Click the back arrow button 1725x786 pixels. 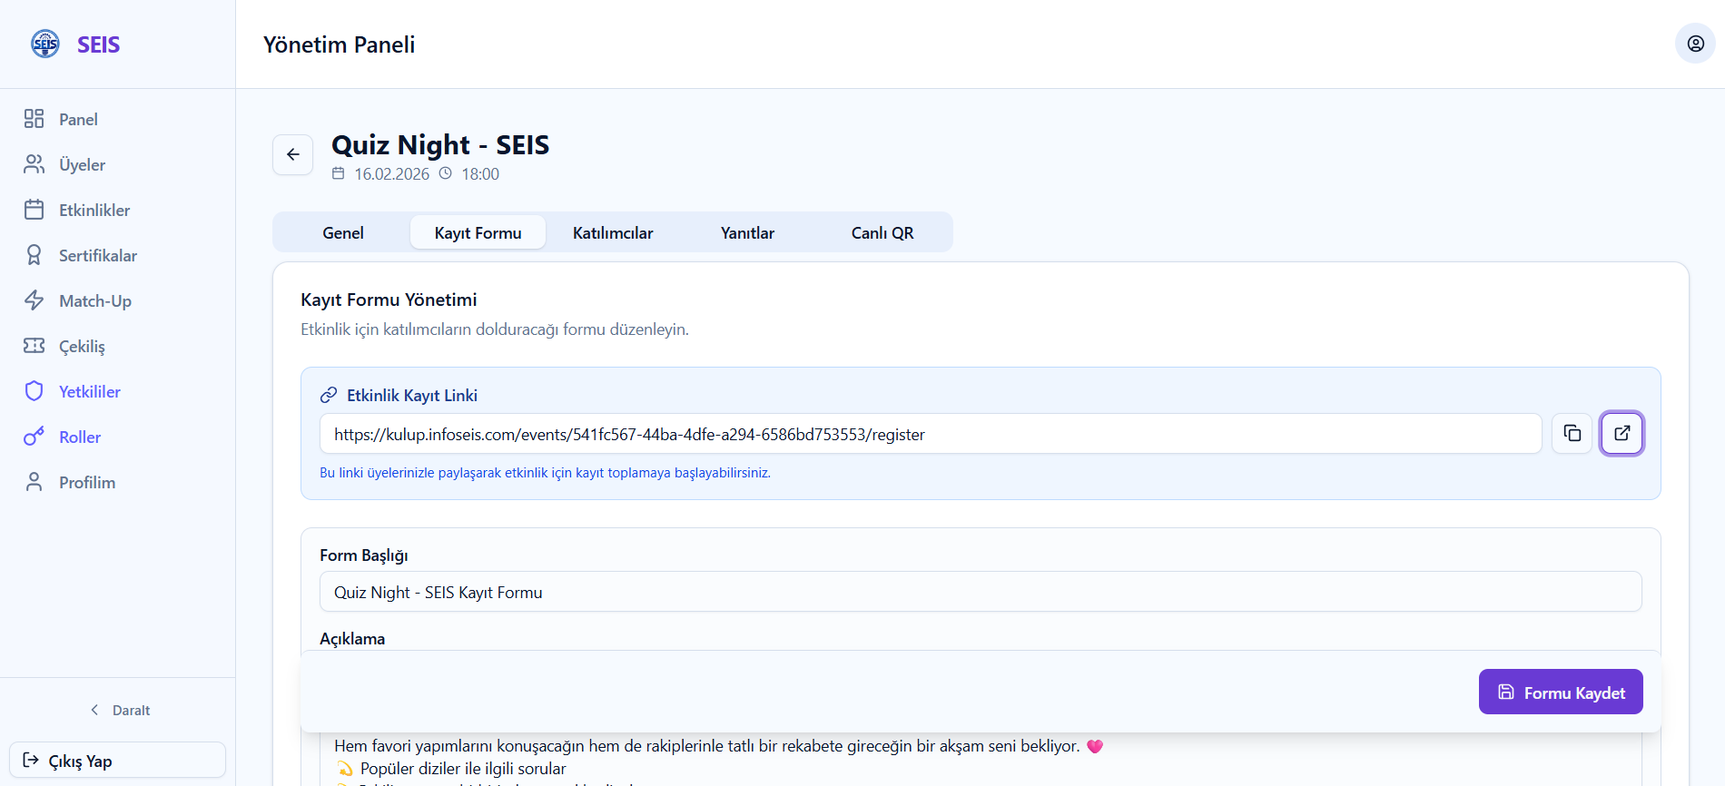coord(292,154)
